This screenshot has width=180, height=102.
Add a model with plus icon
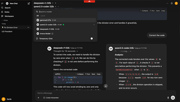56,3
